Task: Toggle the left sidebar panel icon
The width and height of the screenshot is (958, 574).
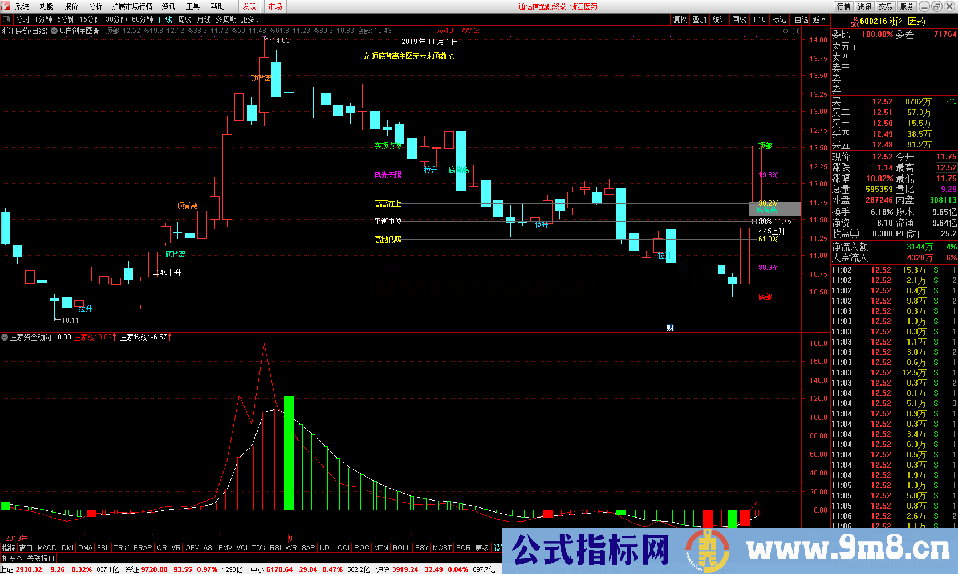Action: [6, 19]
